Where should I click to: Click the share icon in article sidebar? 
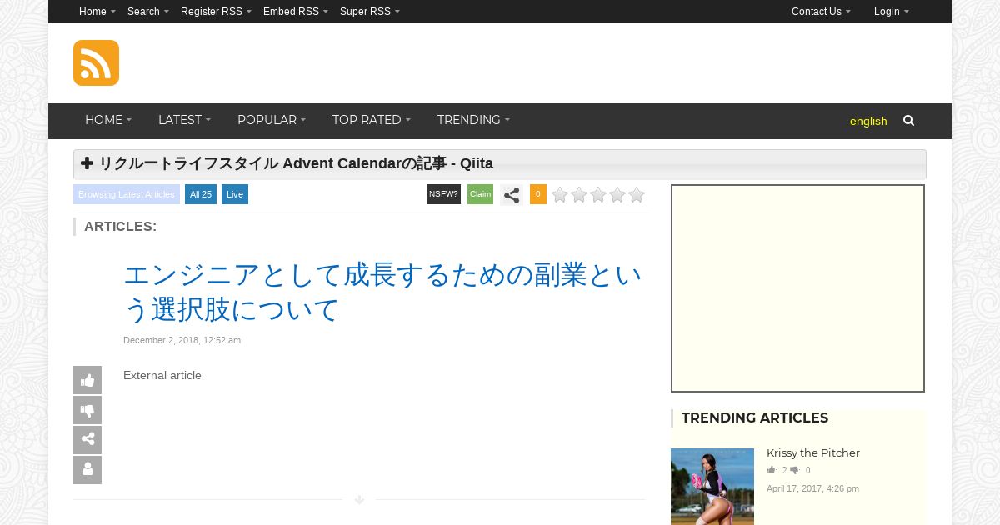click(87, 440)
